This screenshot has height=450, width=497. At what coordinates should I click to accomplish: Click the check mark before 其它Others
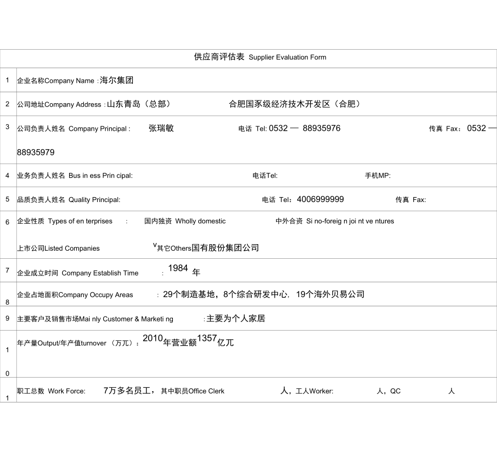[155, 245]
